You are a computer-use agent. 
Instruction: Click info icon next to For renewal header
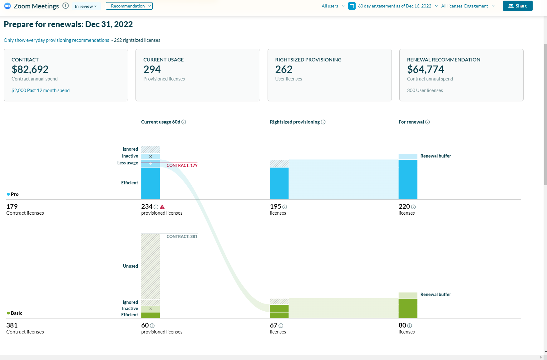point(427,122)
